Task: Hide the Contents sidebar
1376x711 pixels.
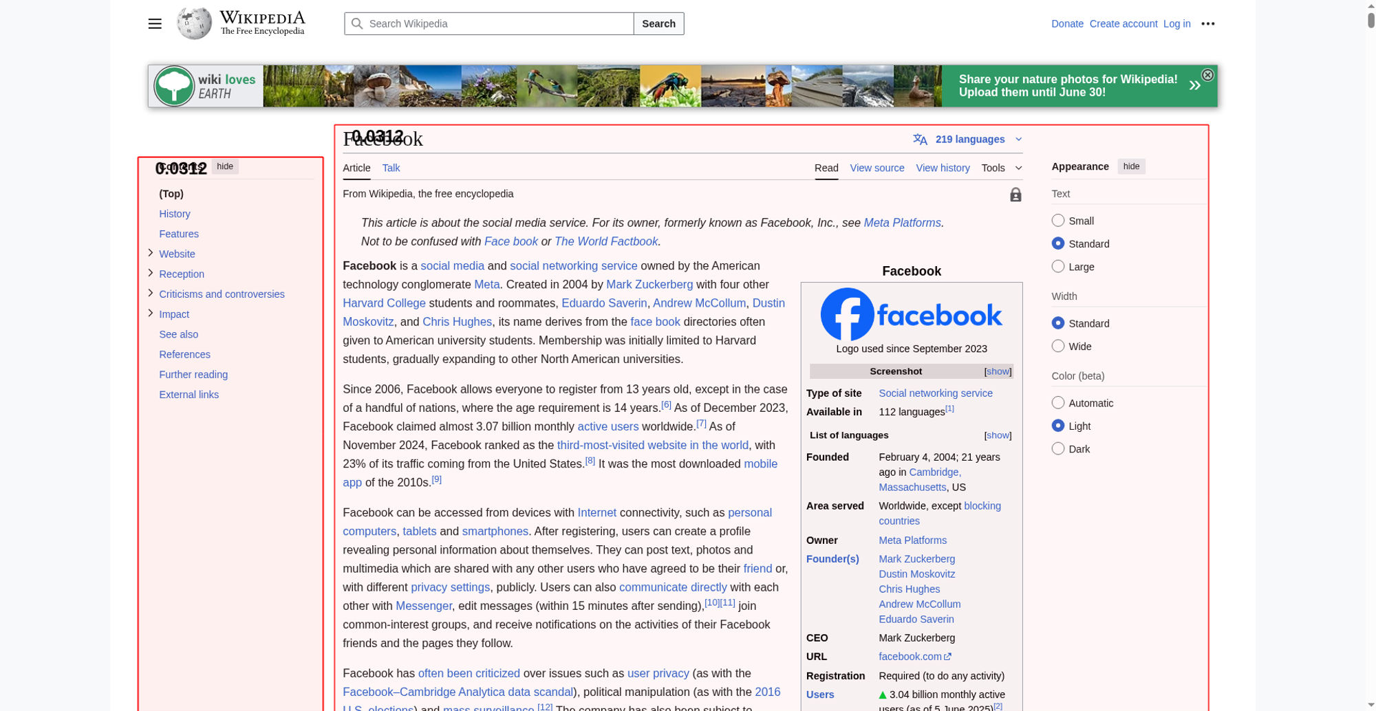Action: [225, 166]
